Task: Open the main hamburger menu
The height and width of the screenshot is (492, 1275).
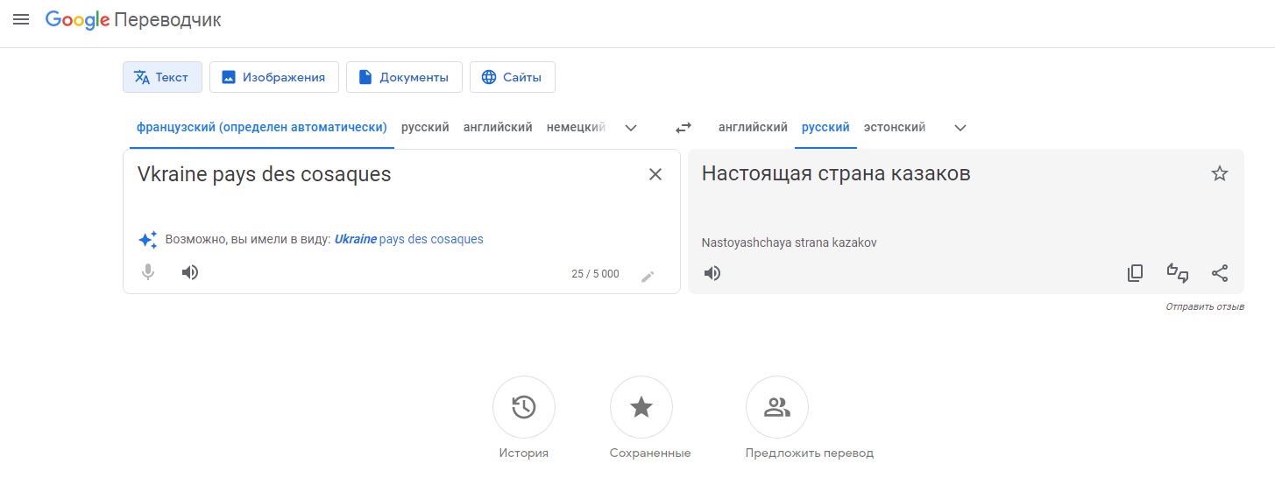Action: pos(21,19)
